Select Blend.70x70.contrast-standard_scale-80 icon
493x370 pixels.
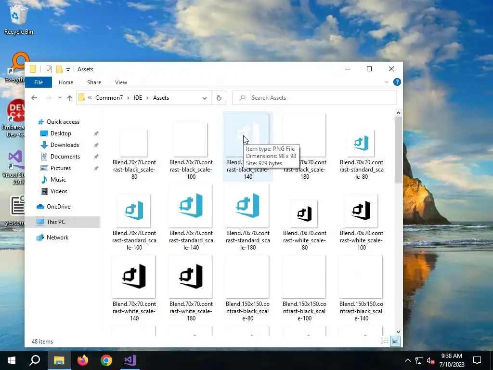click(x=361, y=143)
